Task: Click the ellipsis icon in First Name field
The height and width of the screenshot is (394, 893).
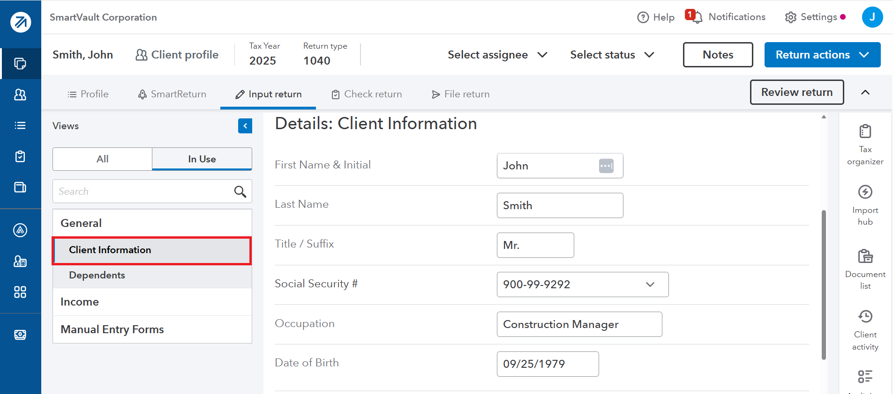Action: pyautogui.click(x=606, y=166)
